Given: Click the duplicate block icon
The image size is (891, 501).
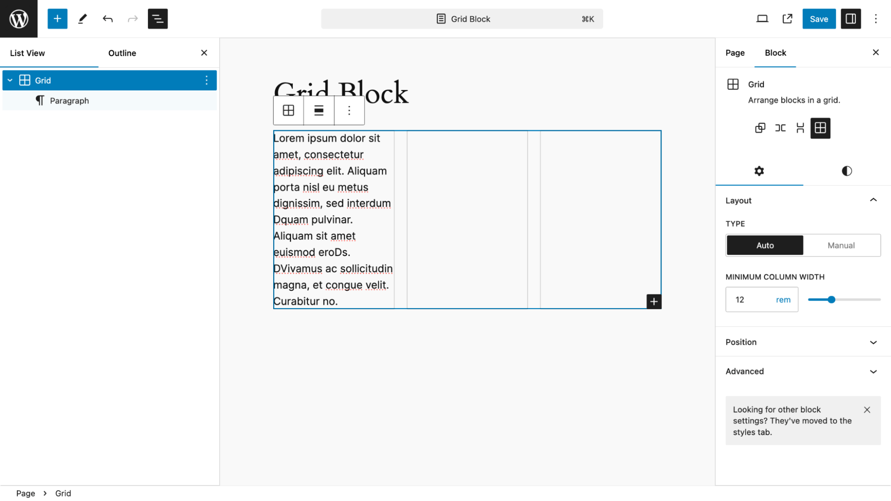Looking at the screenshot, I should pos(761,128).
